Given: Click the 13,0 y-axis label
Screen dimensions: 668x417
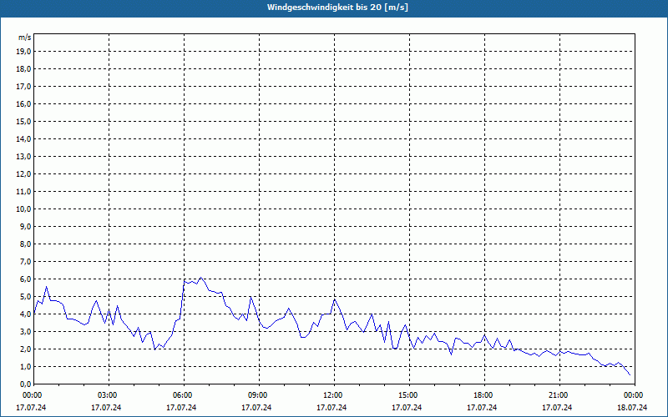Looking at the screenshot, I should coord(23,156).
